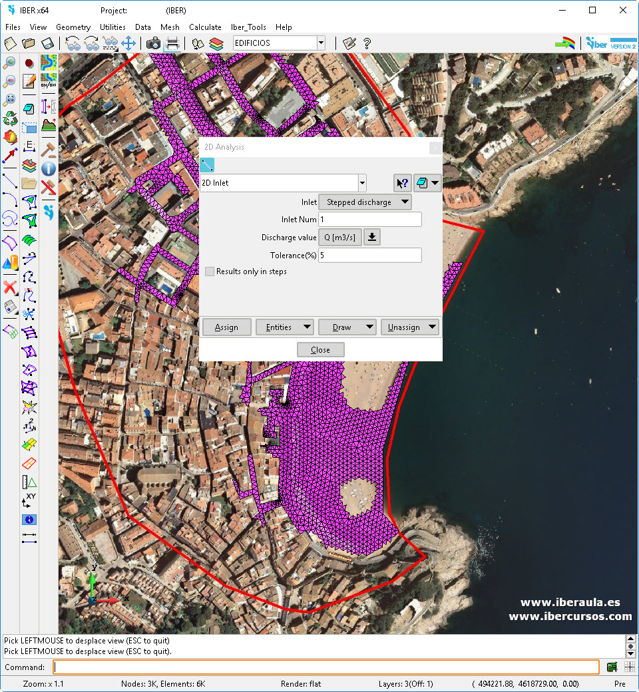Click the line condition icon in dialog
The height and width of the screenshot is (692, 639).
pyautogui.click(x=207, y=165)
